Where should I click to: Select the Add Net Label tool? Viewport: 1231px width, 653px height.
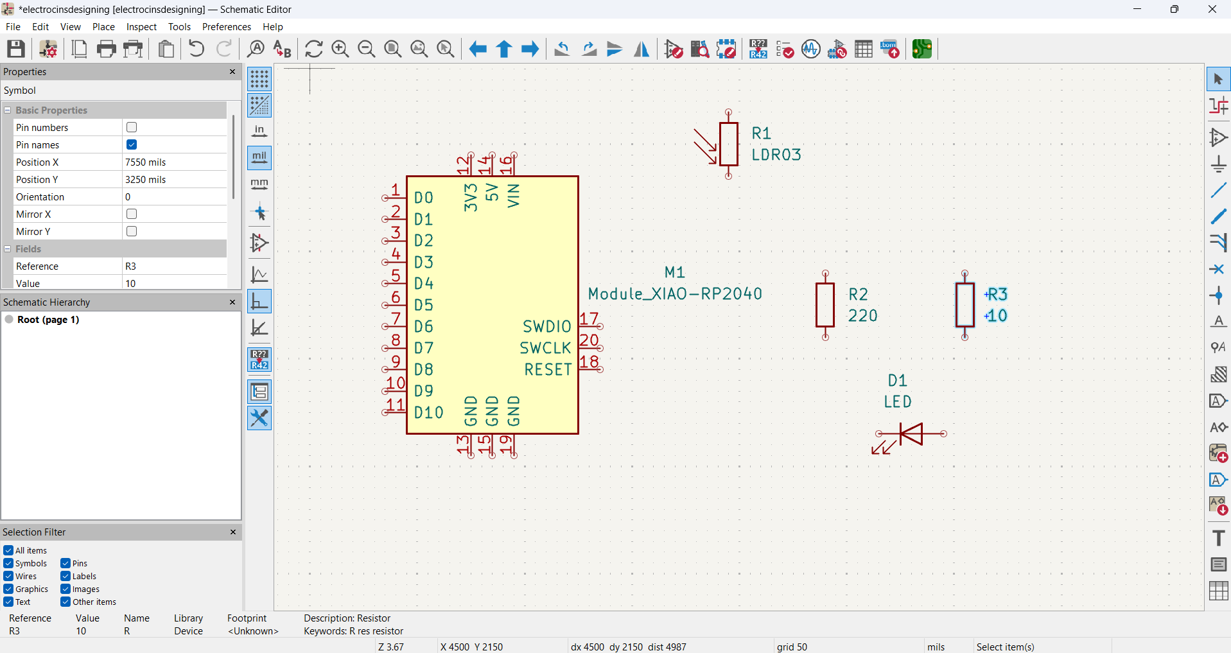(x=1218, y=322)
